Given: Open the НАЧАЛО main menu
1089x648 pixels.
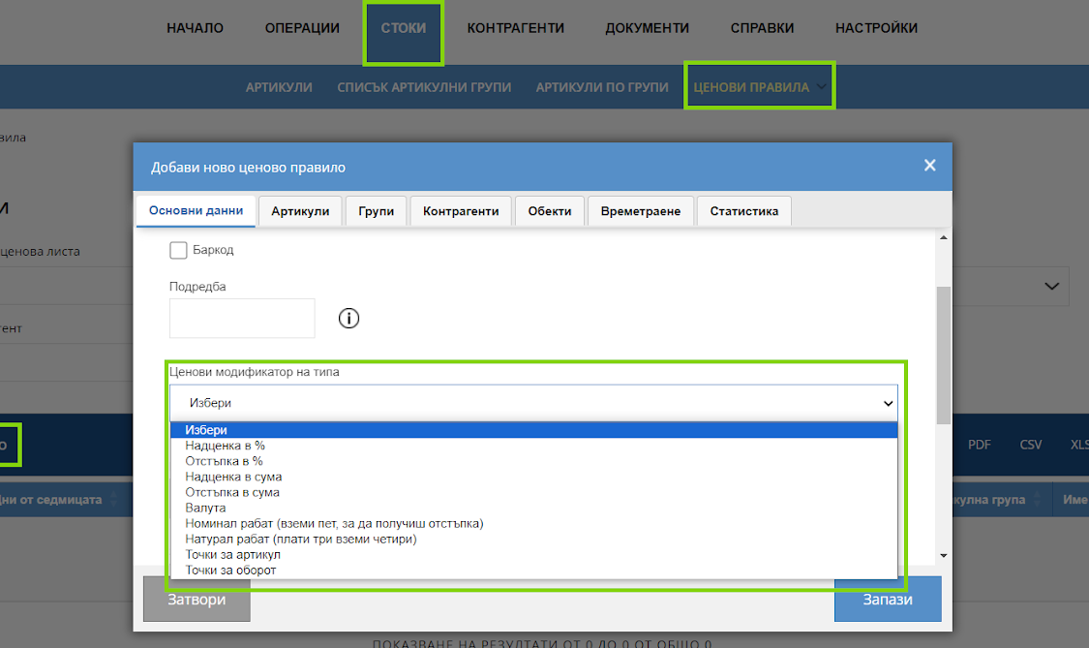Looking at the screenshot, I should (196, 28).
